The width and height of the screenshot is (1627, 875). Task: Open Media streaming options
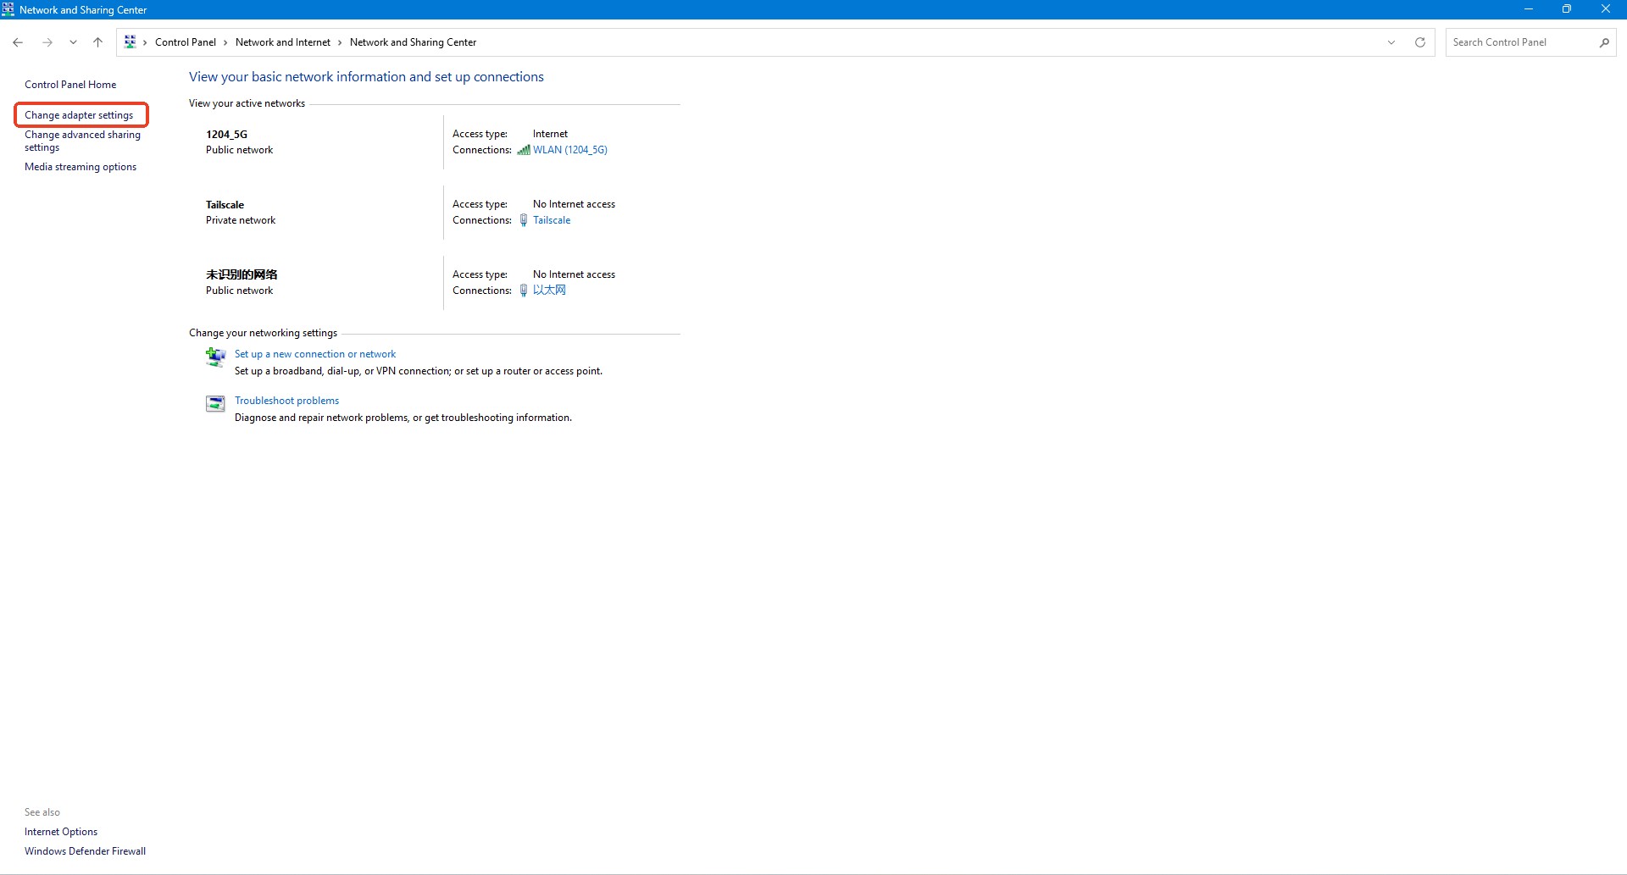coord(81,167)
